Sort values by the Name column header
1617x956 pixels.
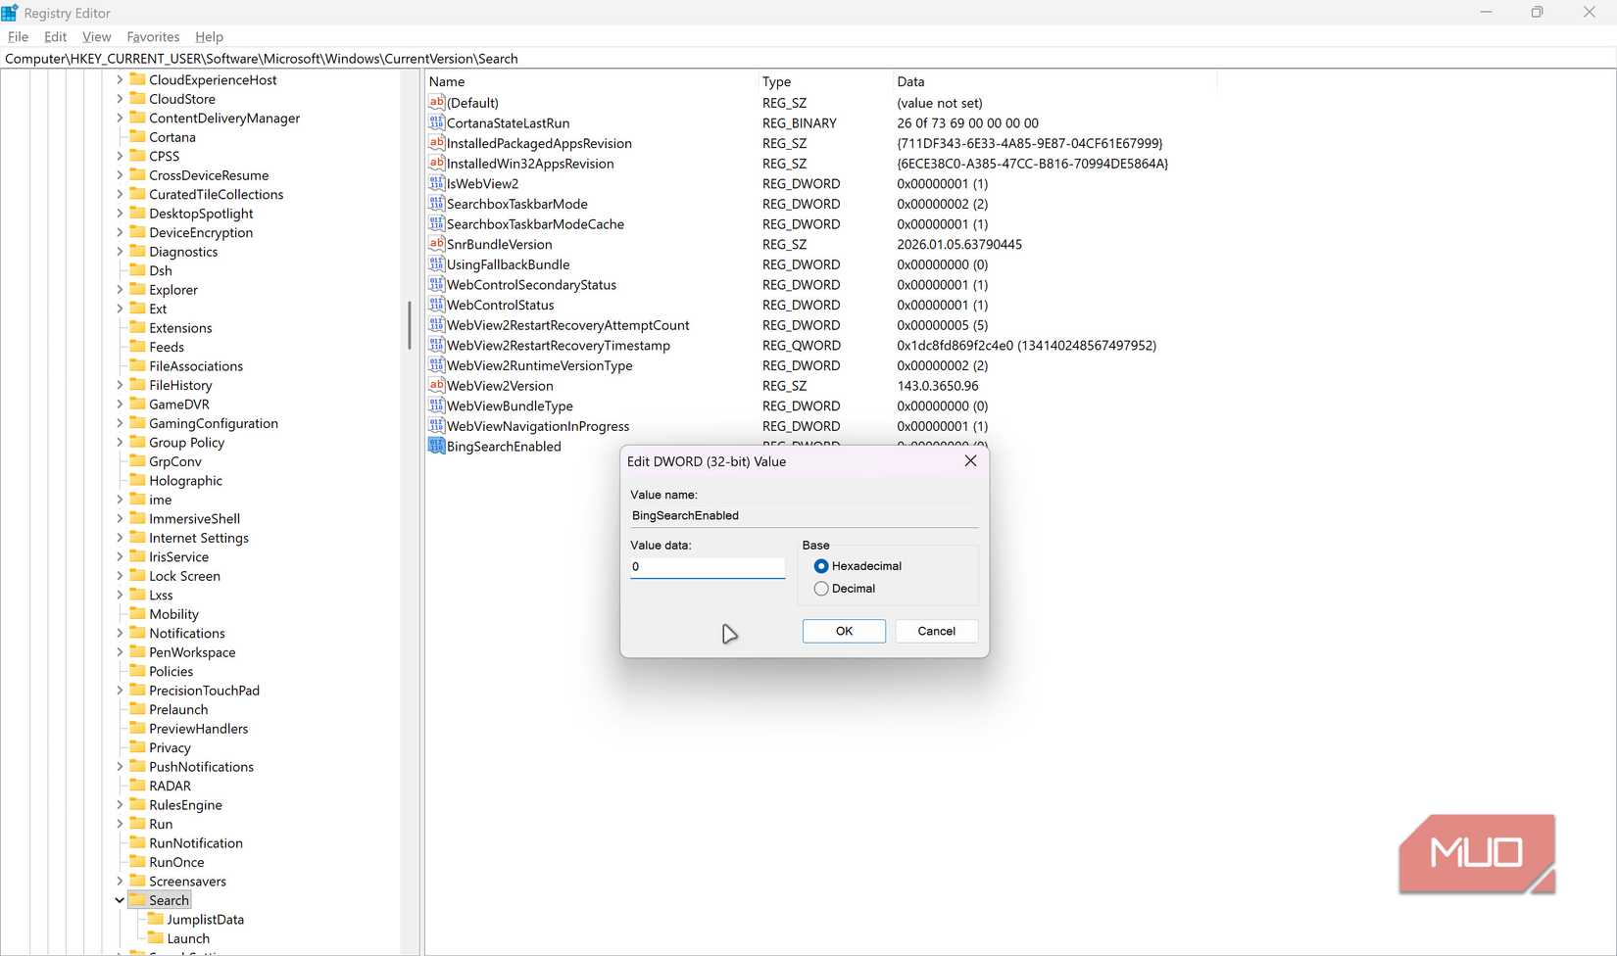[592, 81]
